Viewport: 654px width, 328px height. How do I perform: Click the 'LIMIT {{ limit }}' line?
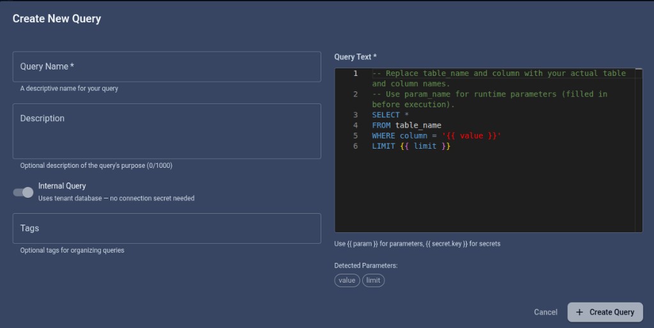411,146
